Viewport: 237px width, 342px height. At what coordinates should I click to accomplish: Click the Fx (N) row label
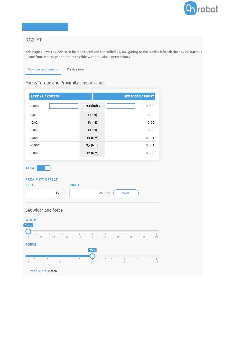(92, 115)
